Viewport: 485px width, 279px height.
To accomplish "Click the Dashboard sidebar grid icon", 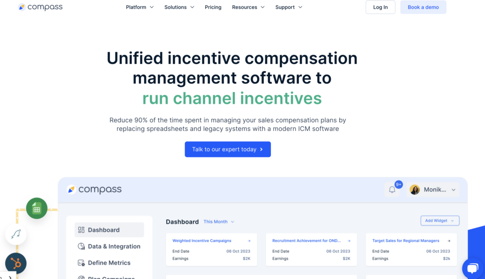I will pos(81,230).
